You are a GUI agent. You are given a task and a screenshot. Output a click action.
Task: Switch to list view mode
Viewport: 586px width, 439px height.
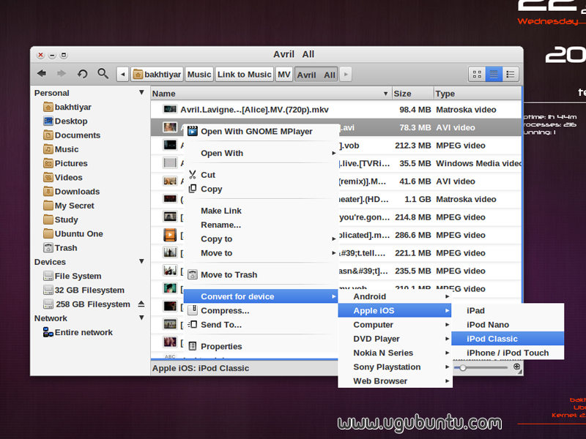click(x=493, y=75)
